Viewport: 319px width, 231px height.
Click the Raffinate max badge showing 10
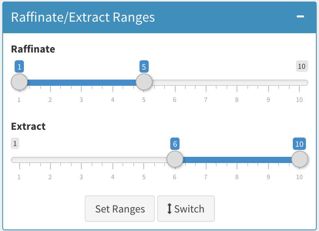tap(302, 66)
